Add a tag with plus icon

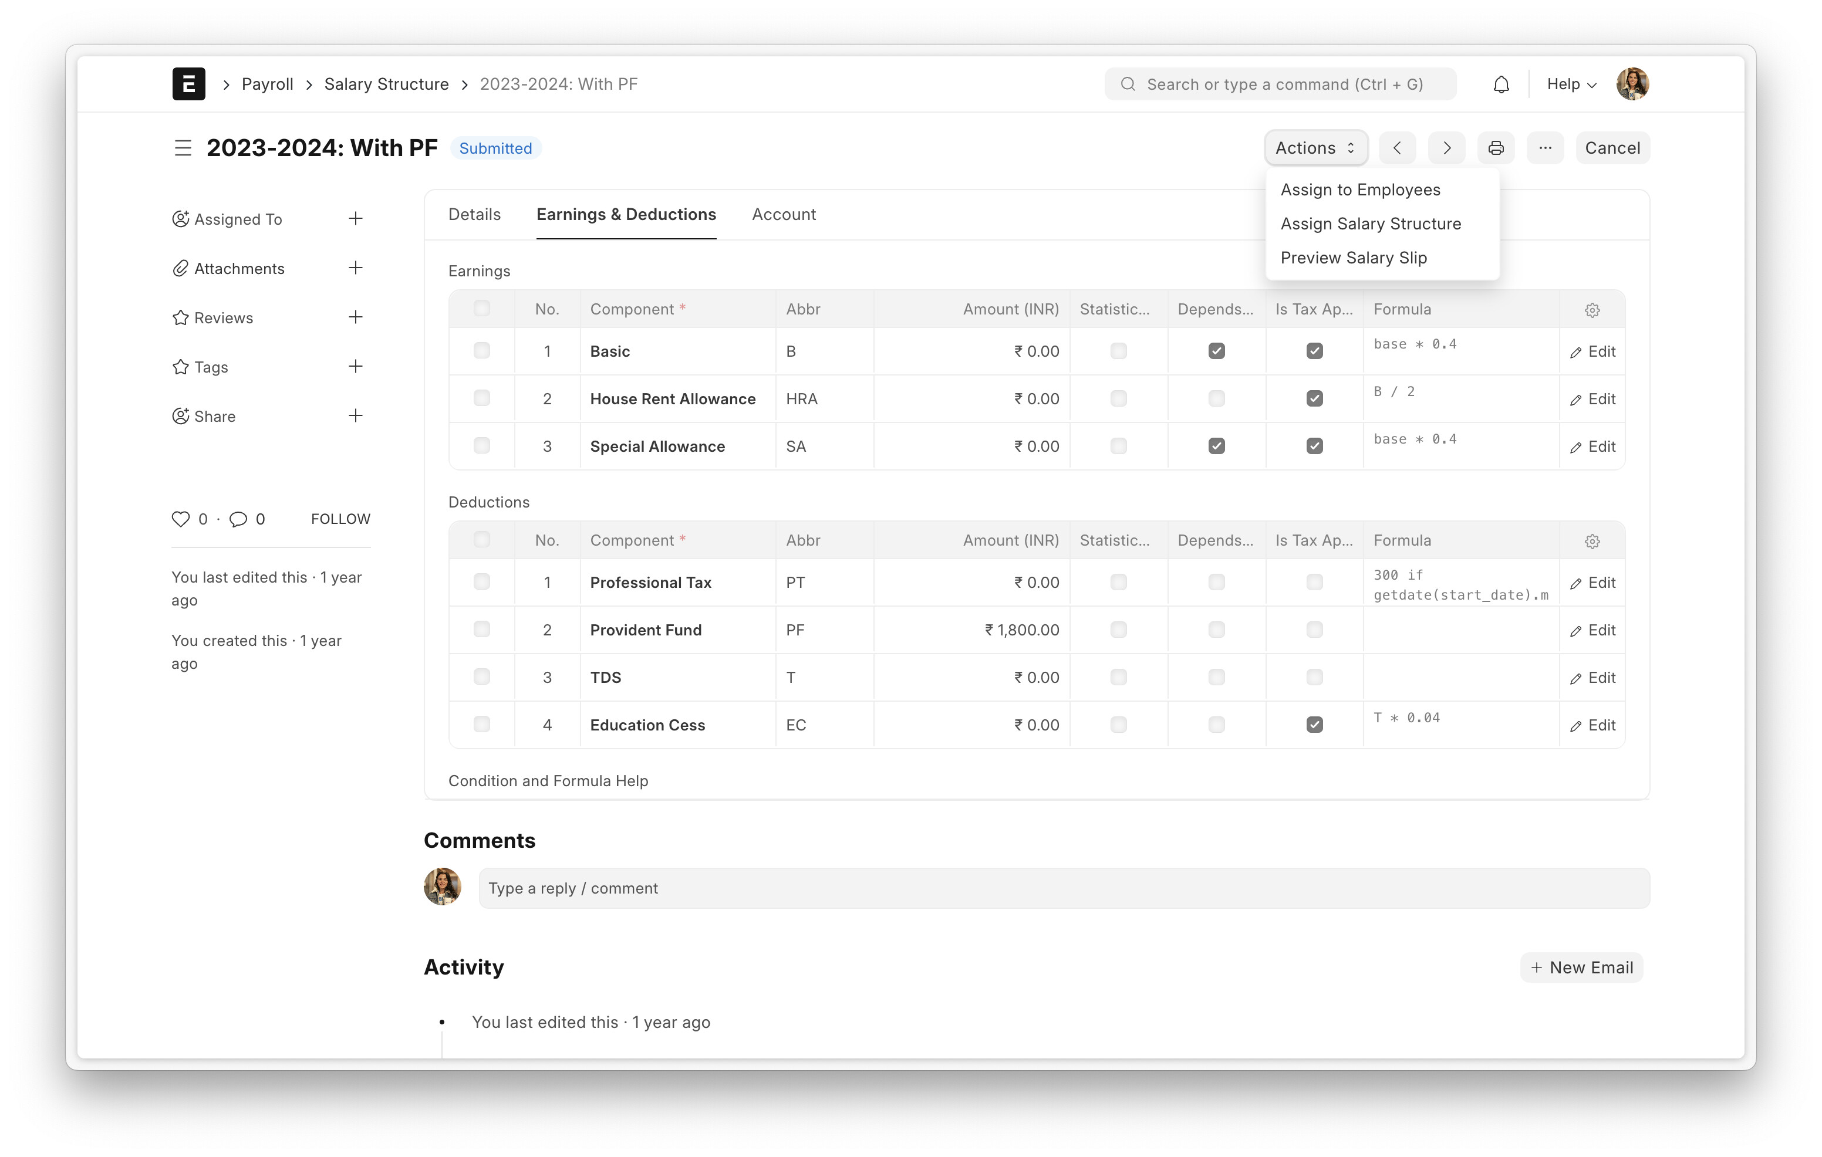click(356, 366)
